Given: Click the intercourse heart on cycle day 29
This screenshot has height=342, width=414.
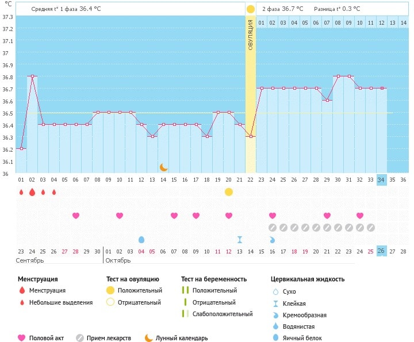Looking at the screenshot, I should coord(327,216).
